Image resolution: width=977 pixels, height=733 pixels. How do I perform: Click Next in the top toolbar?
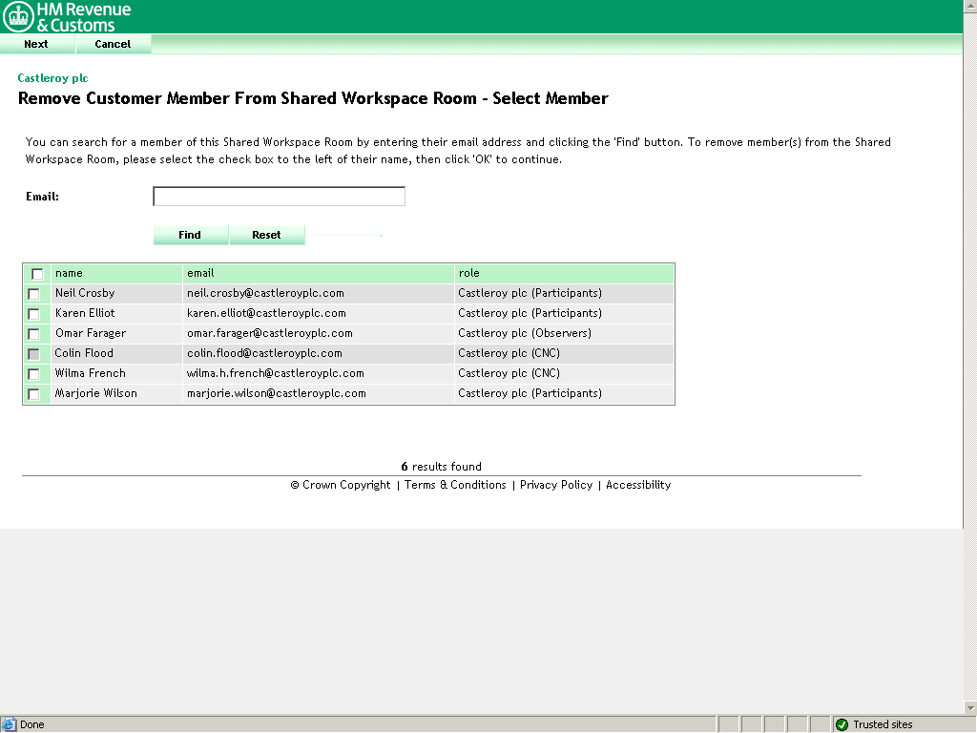pos(36,44)
